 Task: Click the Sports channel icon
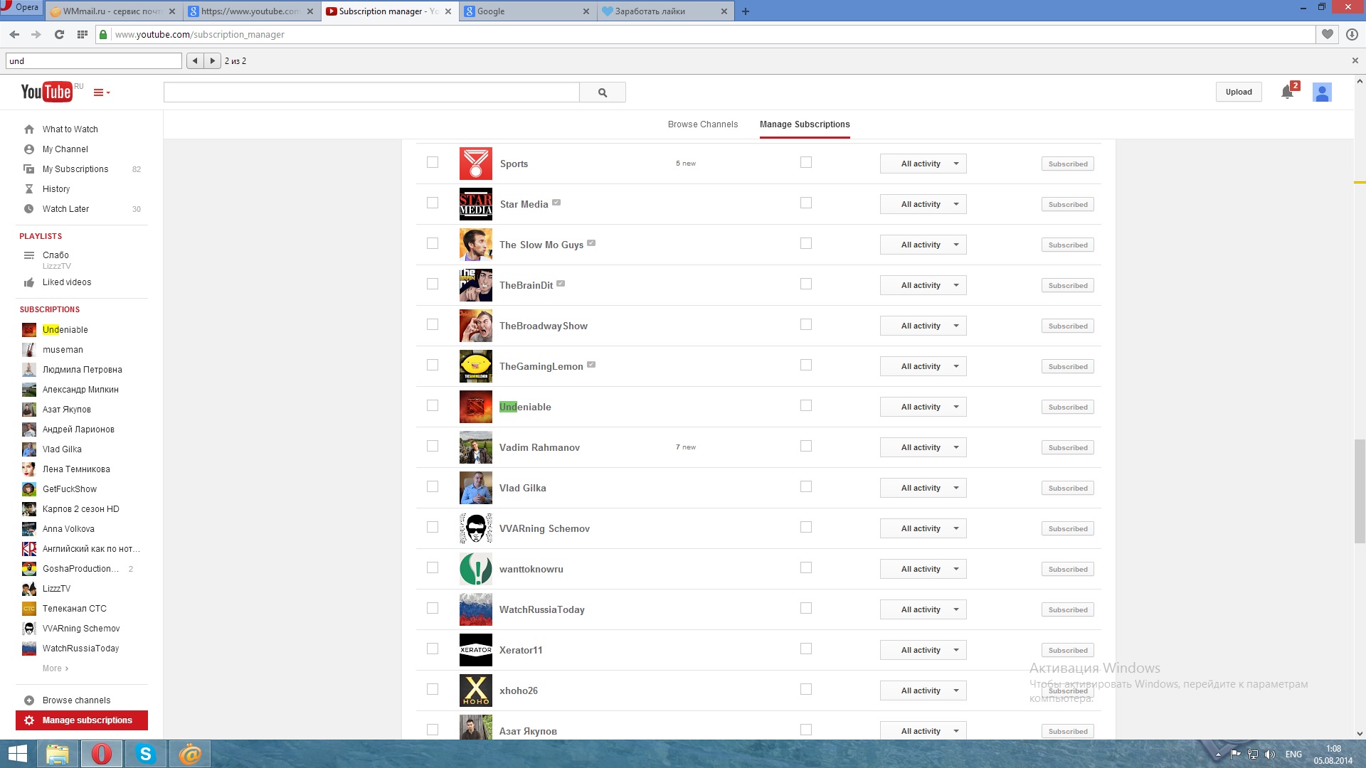476,164
